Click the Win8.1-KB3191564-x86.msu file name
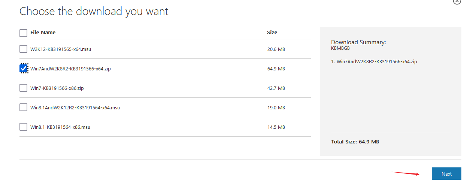This screenshot has height=185, width=476. (x=60, y=127)
